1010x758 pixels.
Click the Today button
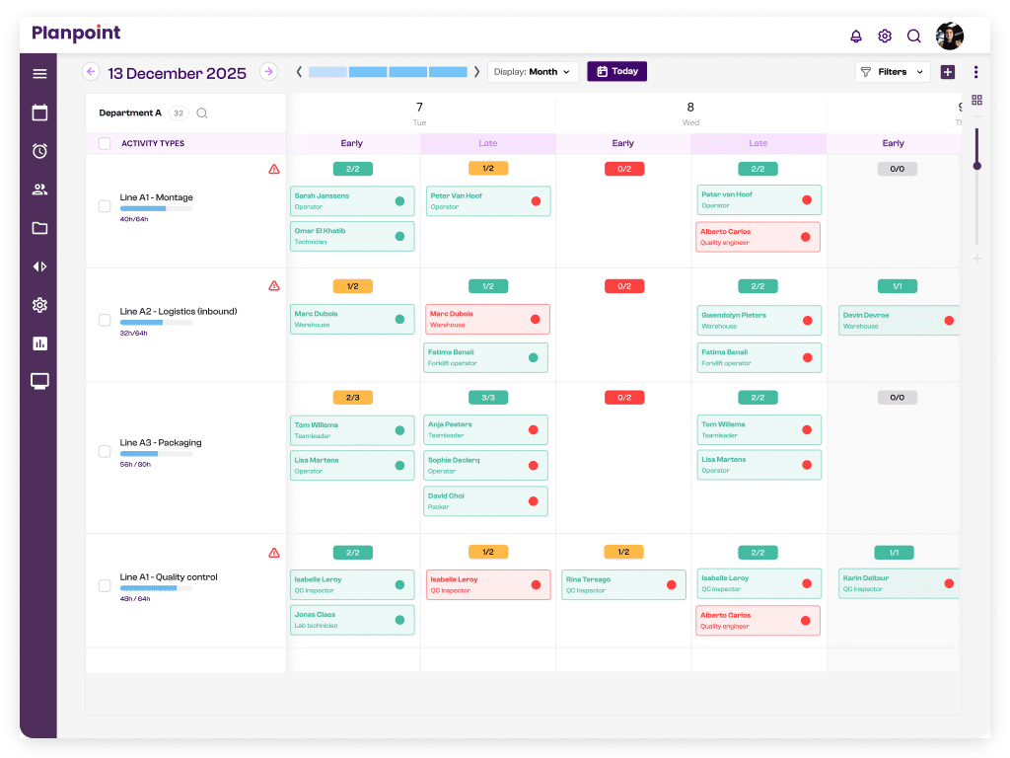coord(616,72)
